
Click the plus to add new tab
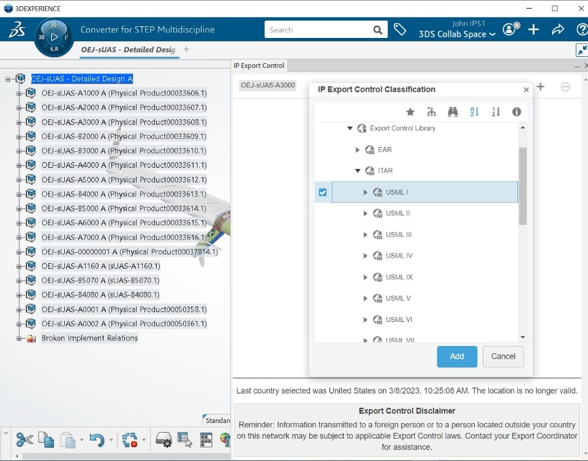[x=186, y=50]
